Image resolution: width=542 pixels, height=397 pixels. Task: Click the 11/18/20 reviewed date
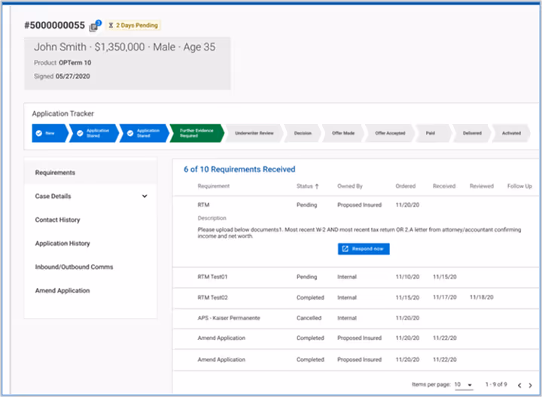(482, 297)
